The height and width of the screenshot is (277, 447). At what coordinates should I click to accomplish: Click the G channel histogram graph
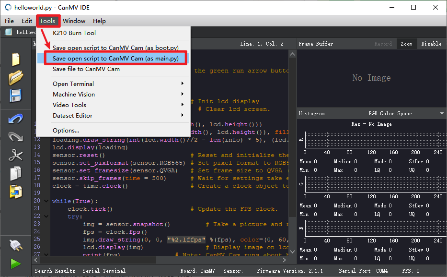point(376,184)
